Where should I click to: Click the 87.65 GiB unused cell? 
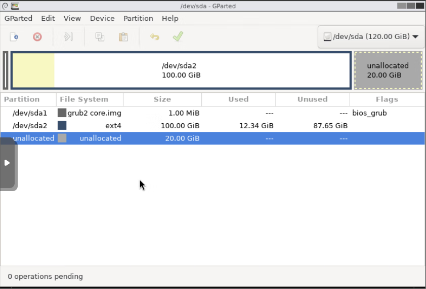click(x=330, y=126)
